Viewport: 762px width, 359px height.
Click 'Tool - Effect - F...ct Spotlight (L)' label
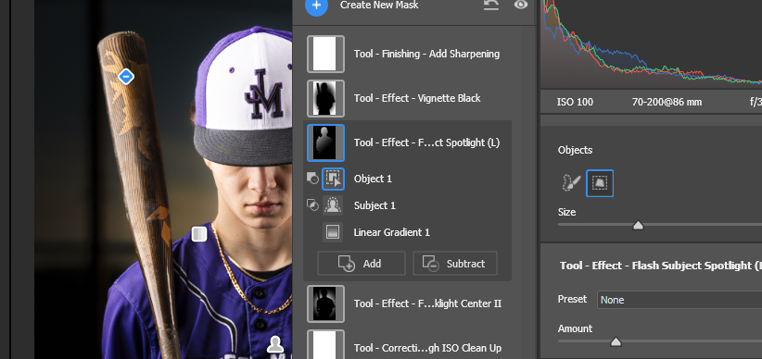tap(426, 142)
